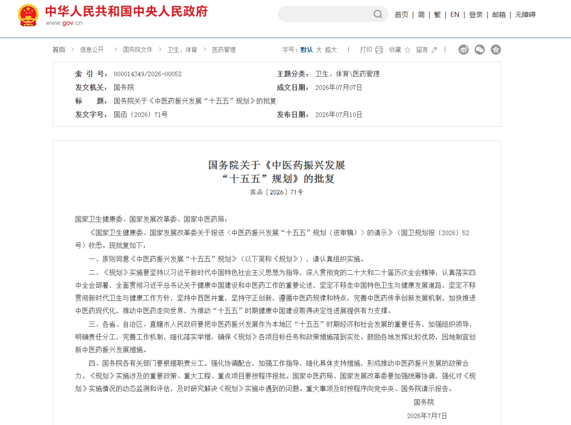The height and width of the screenshot is (425, 571).
Task: Share the page to WeChat
Action: pyautogui.click(x=480, y=50)
